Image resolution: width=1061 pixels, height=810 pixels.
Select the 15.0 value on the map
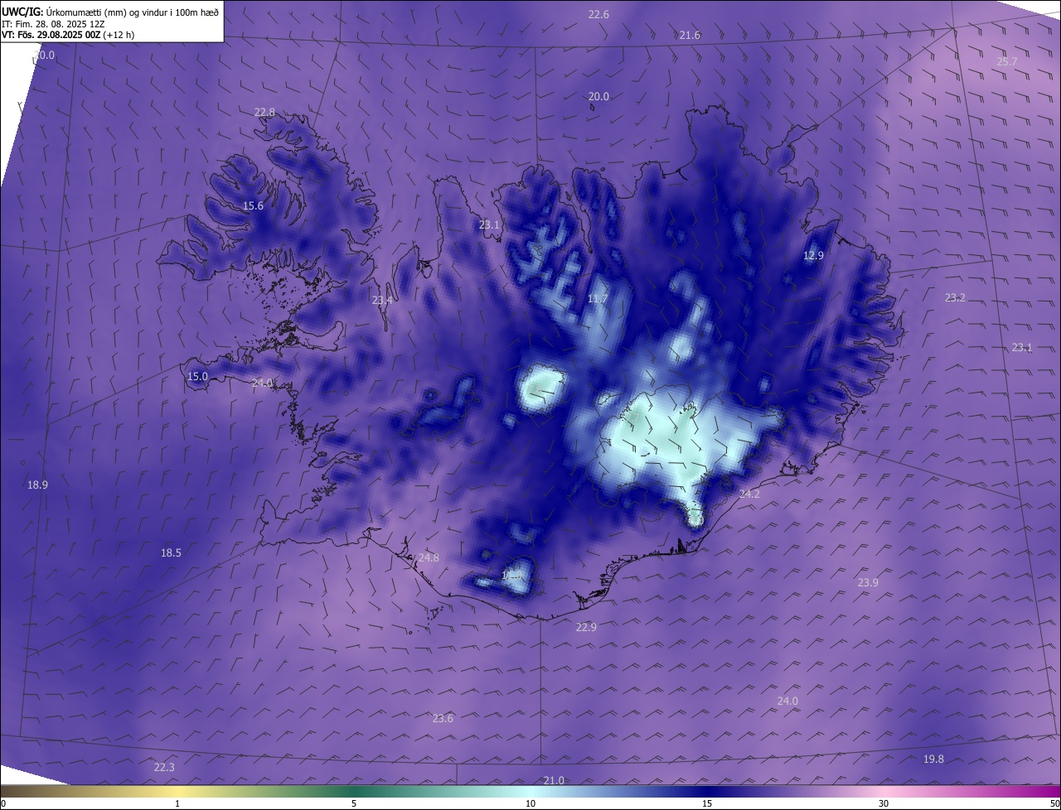(197, 377)
